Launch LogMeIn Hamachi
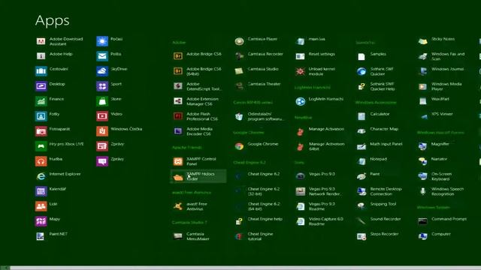 (x=319, y=101)
